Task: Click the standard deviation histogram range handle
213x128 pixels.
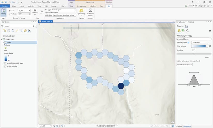Action: 194,73
